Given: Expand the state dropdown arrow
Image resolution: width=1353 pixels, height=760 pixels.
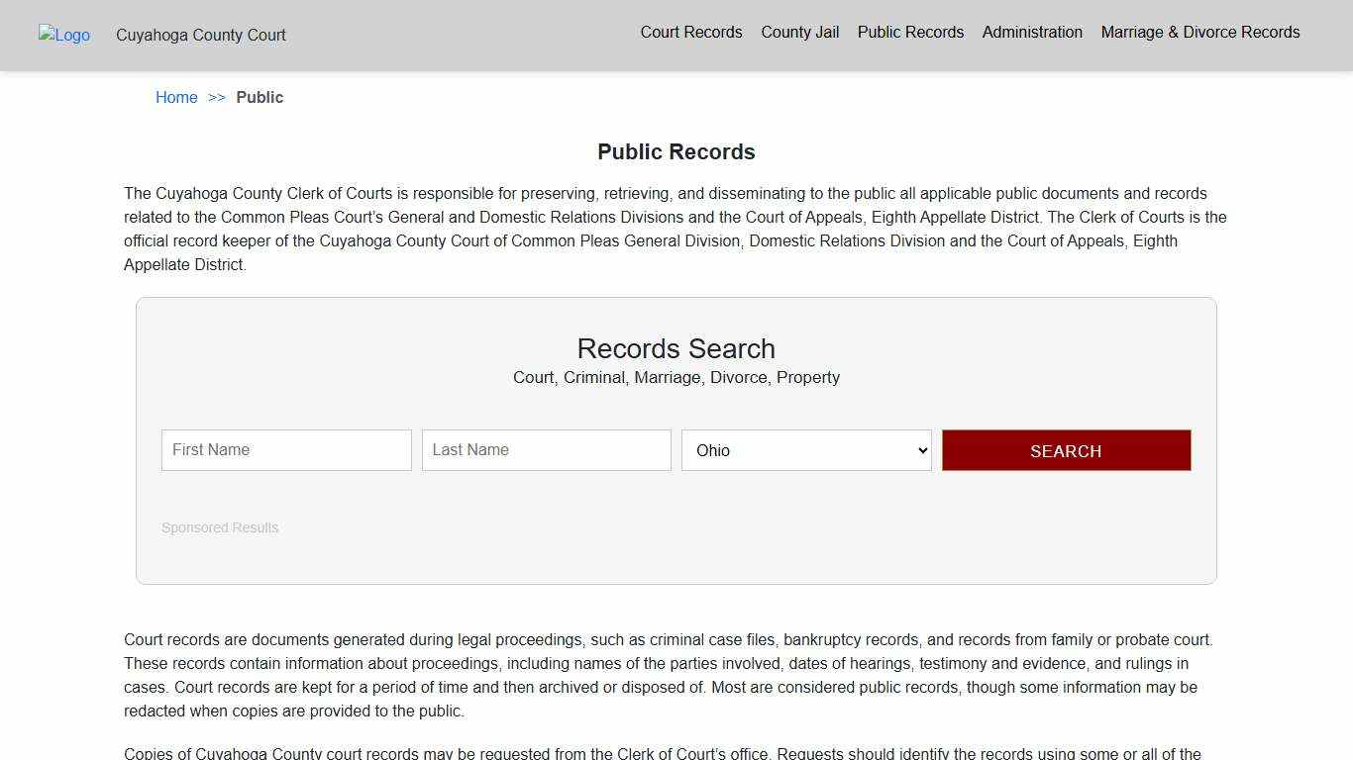Looking at the screenshot, I should click(919, 450).
